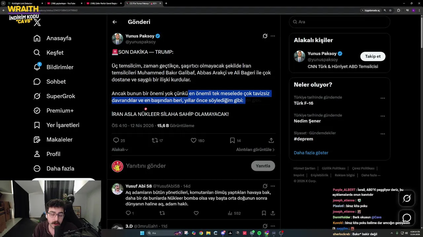Open Windows Start menu in taskbar
The width and height of the screenshot is (423, 237).
coord(142,233)
